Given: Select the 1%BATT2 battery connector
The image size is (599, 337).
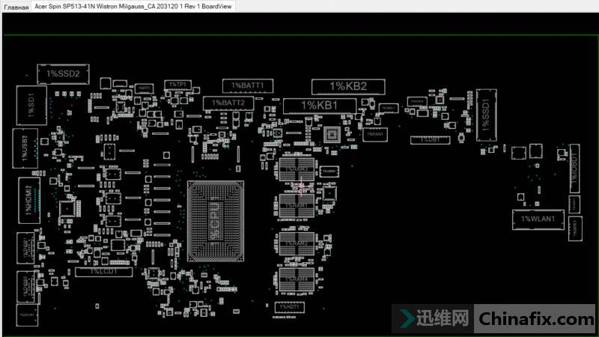Looking at the screenshot, I should click(228, 103).
